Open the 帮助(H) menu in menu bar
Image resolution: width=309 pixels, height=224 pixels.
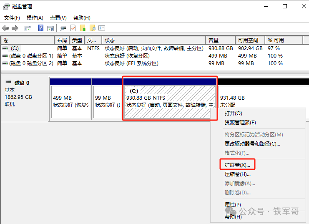82,18
